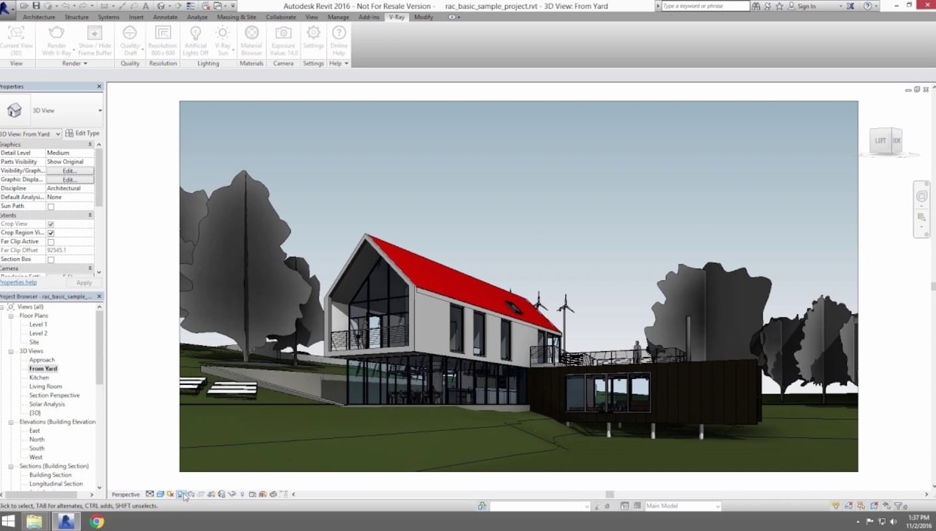Image resolution: width=936 pixels, height=531 pixels.
Task: Collapse the Floor Plans tree node
Action: pyautogui.click(x=11, y=316)
